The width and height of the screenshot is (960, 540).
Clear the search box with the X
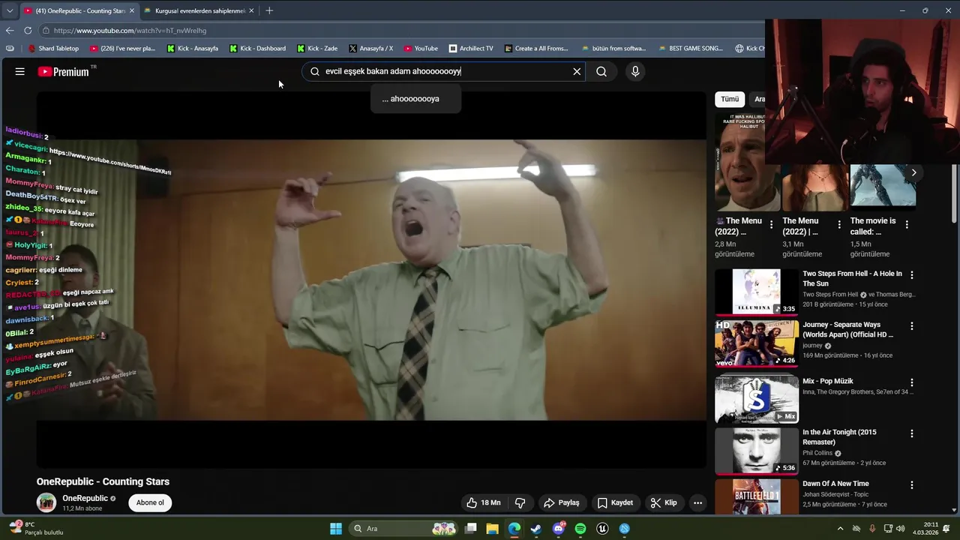click(577, 71)
